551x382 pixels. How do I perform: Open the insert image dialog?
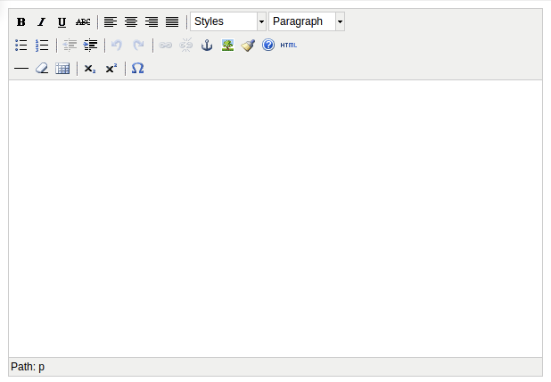(227, 45)
